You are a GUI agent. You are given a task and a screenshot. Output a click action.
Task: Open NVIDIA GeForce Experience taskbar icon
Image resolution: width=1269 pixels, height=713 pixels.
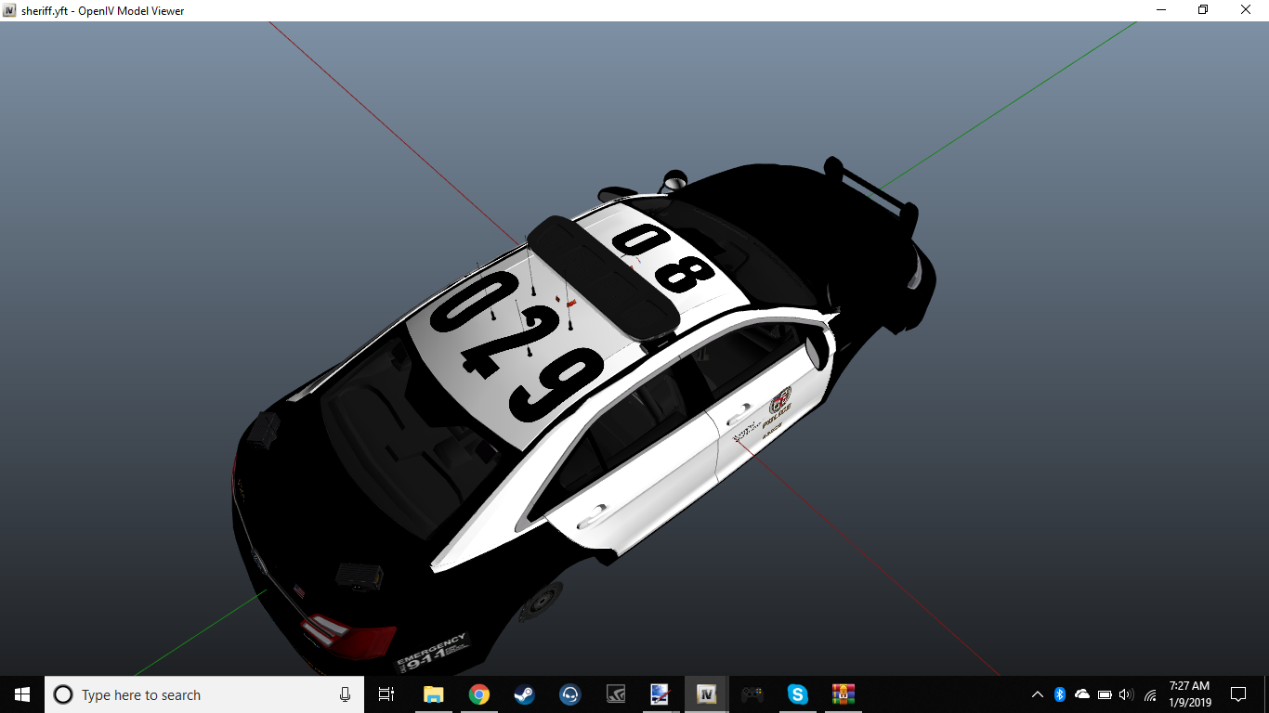(615, 694)
